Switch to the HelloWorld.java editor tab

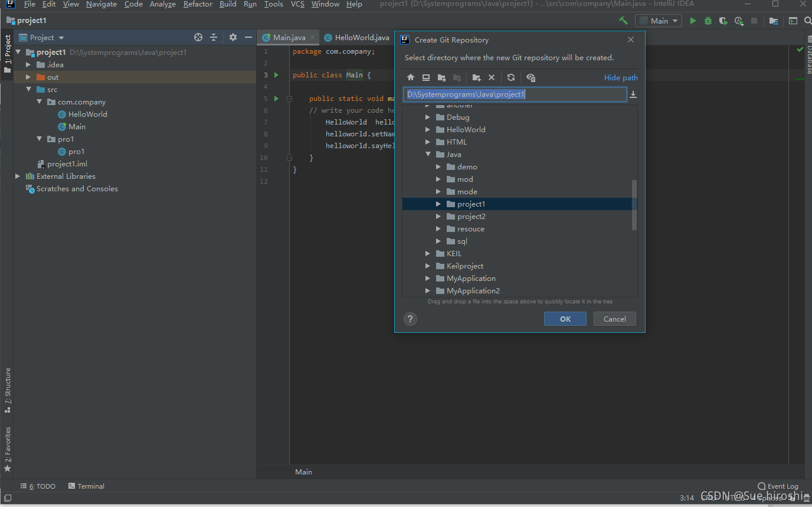(358, 38)
